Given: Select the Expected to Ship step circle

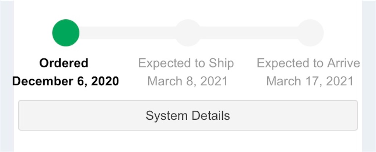Looking at the screenshot, I should [x=188, y=33].
